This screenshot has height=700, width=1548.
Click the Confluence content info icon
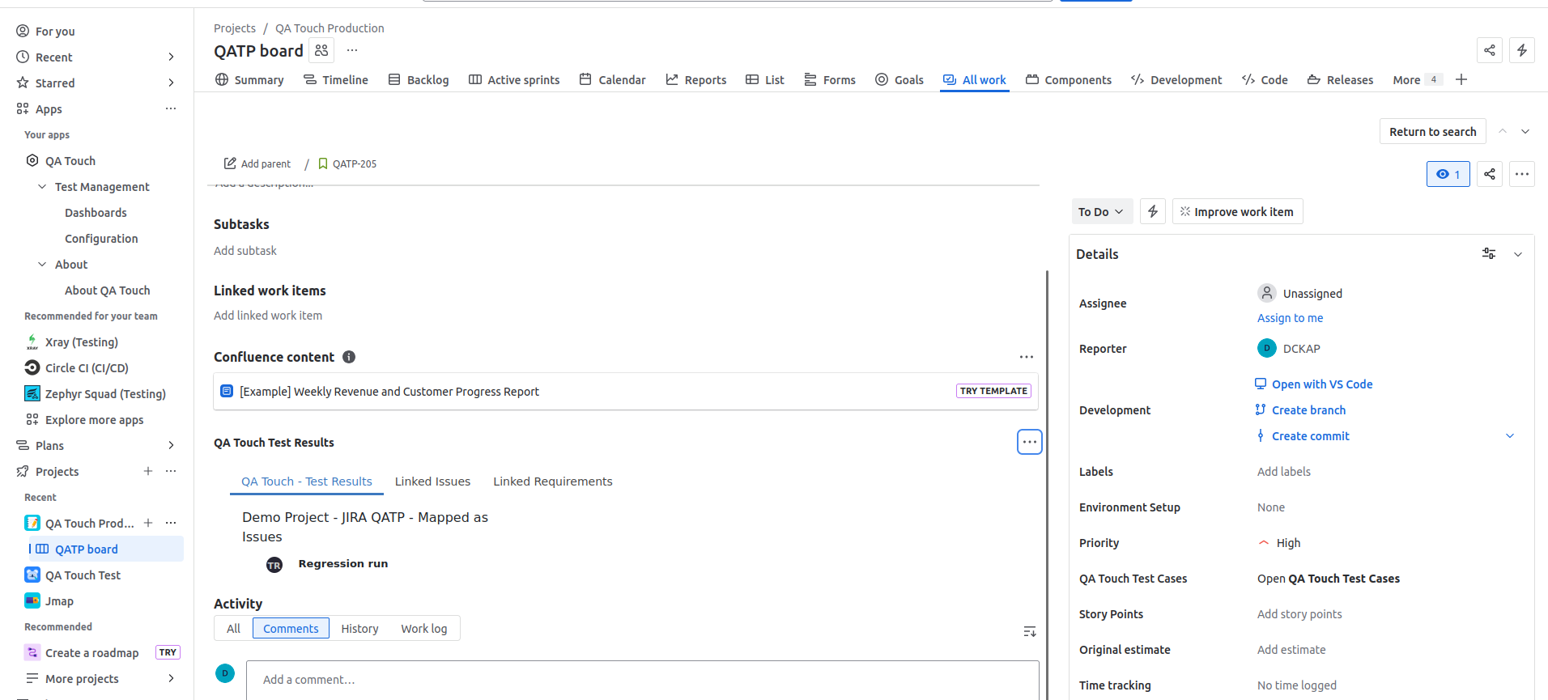pyautogui.click(x=349, y=357)
